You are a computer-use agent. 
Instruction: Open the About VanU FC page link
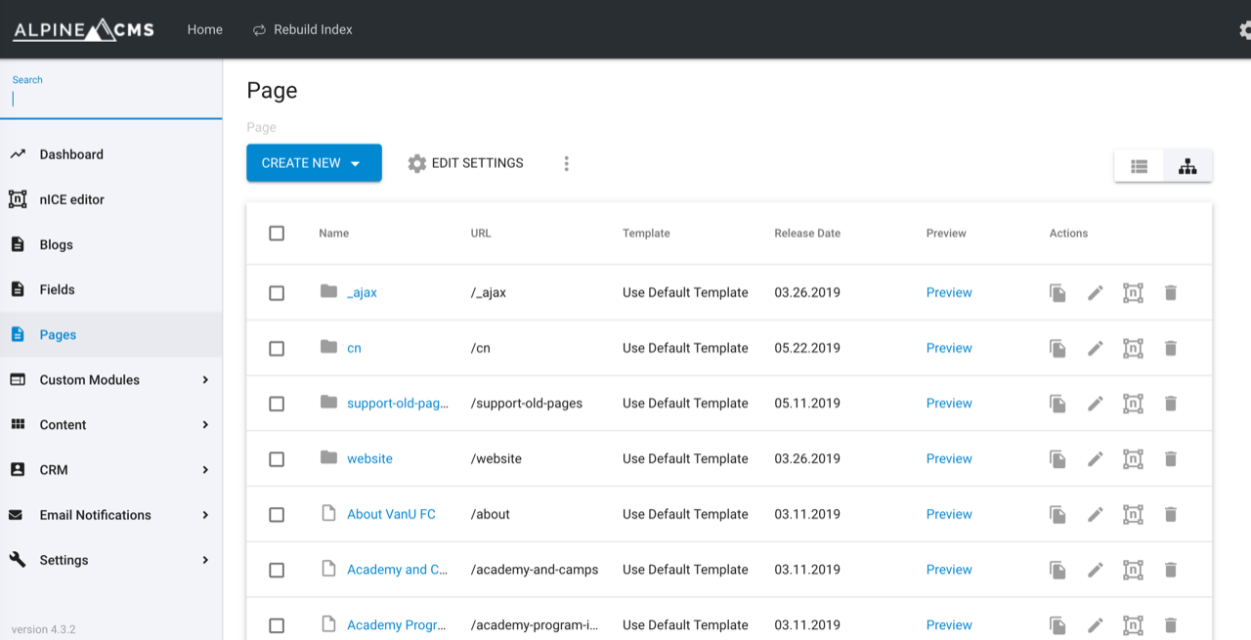391,514
